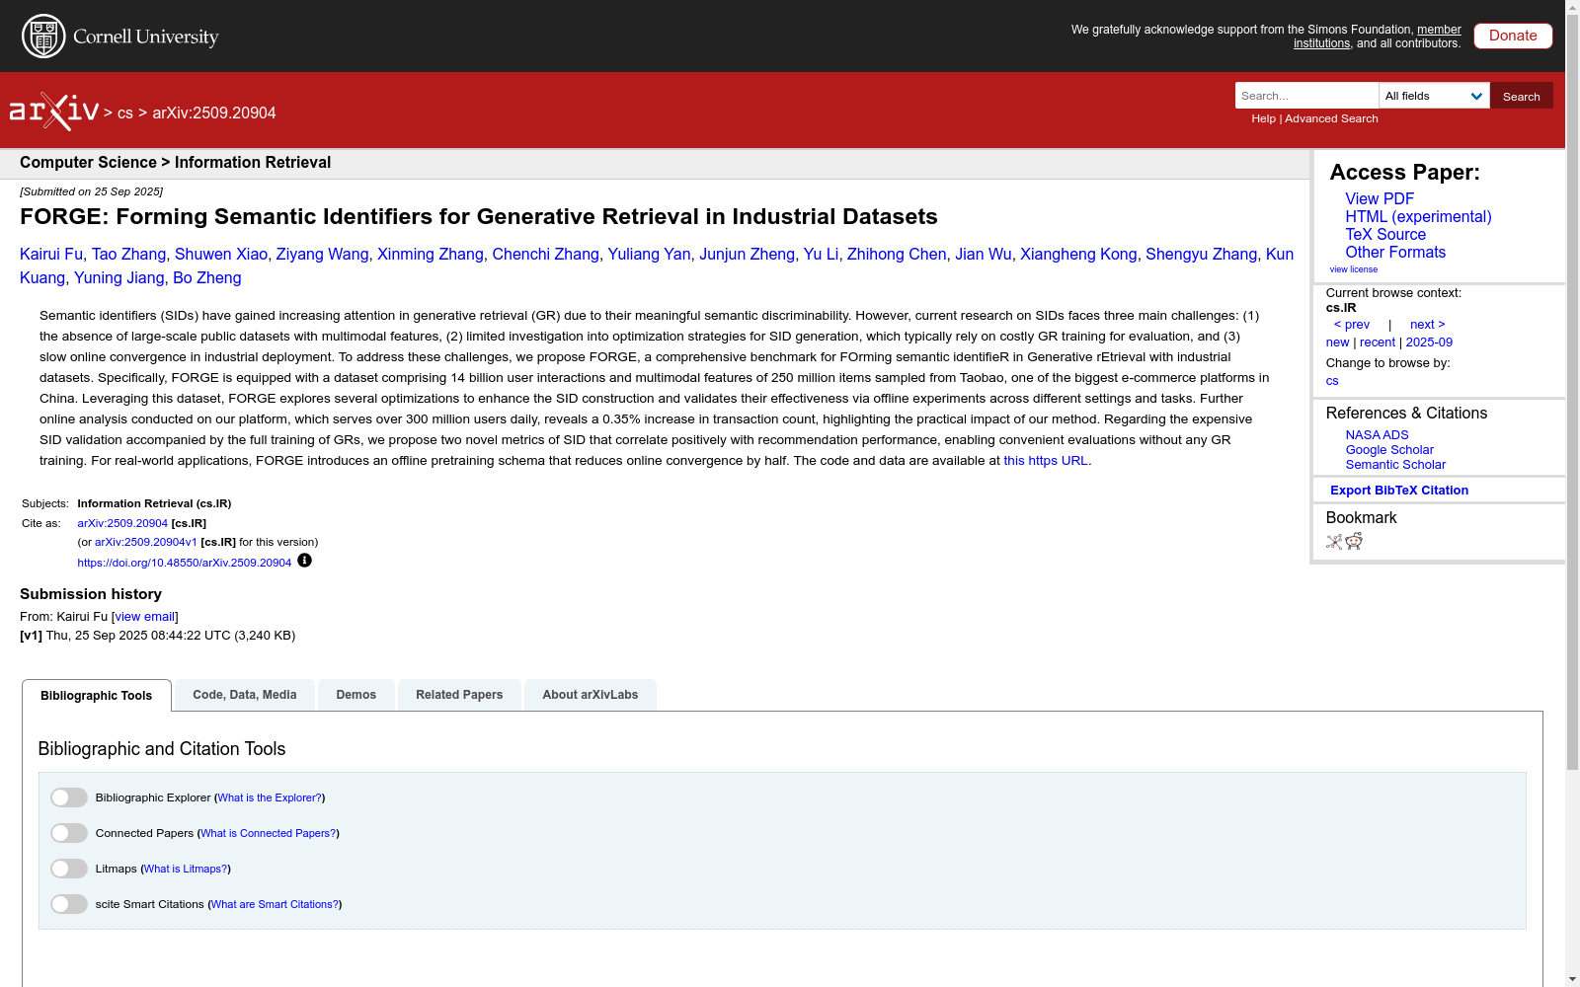Open the arXiv:2509.20904v1 version link
1580x987 pixels.
click(x=146, y=542)
